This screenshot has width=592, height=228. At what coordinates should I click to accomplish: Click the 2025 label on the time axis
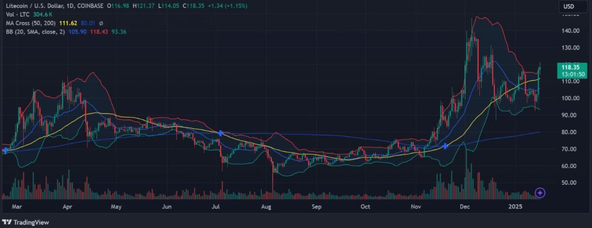click(515, 207)
